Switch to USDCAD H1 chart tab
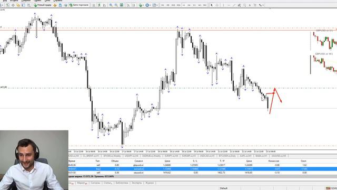This screenshot has width=337, height=190. [x=207, y=156]
